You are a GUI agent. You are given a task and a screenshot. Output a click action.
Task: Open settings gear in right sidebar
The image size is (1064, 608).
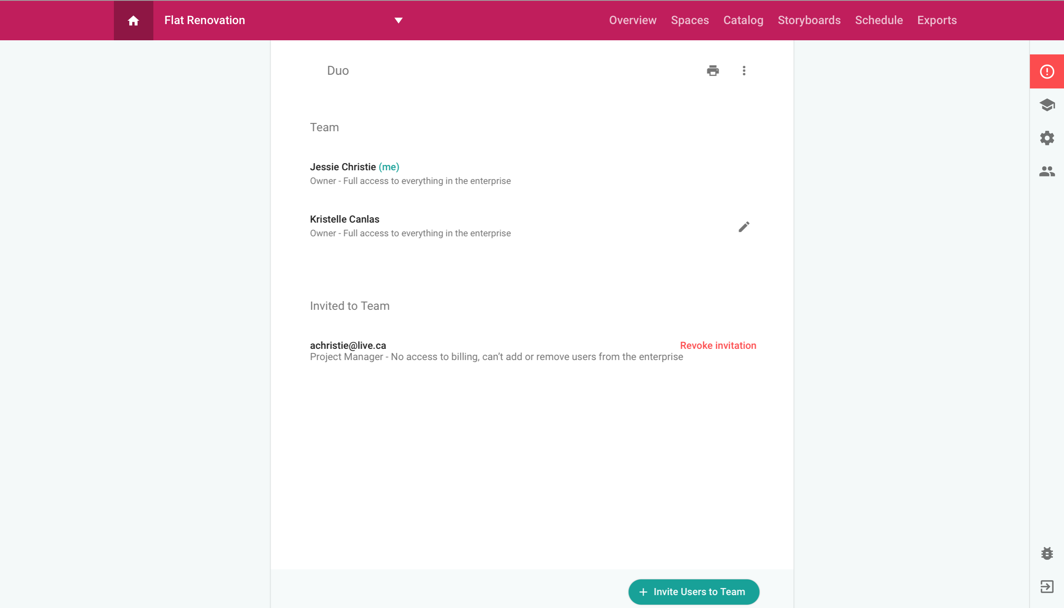coord(1047,138)
